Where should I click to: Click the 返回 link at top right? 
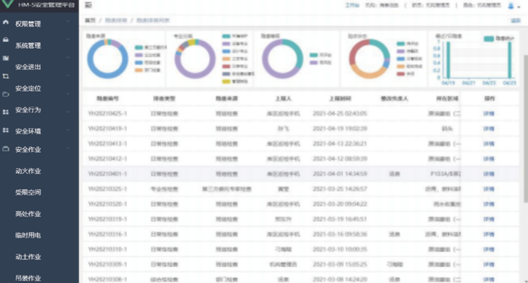pos(515,21)
